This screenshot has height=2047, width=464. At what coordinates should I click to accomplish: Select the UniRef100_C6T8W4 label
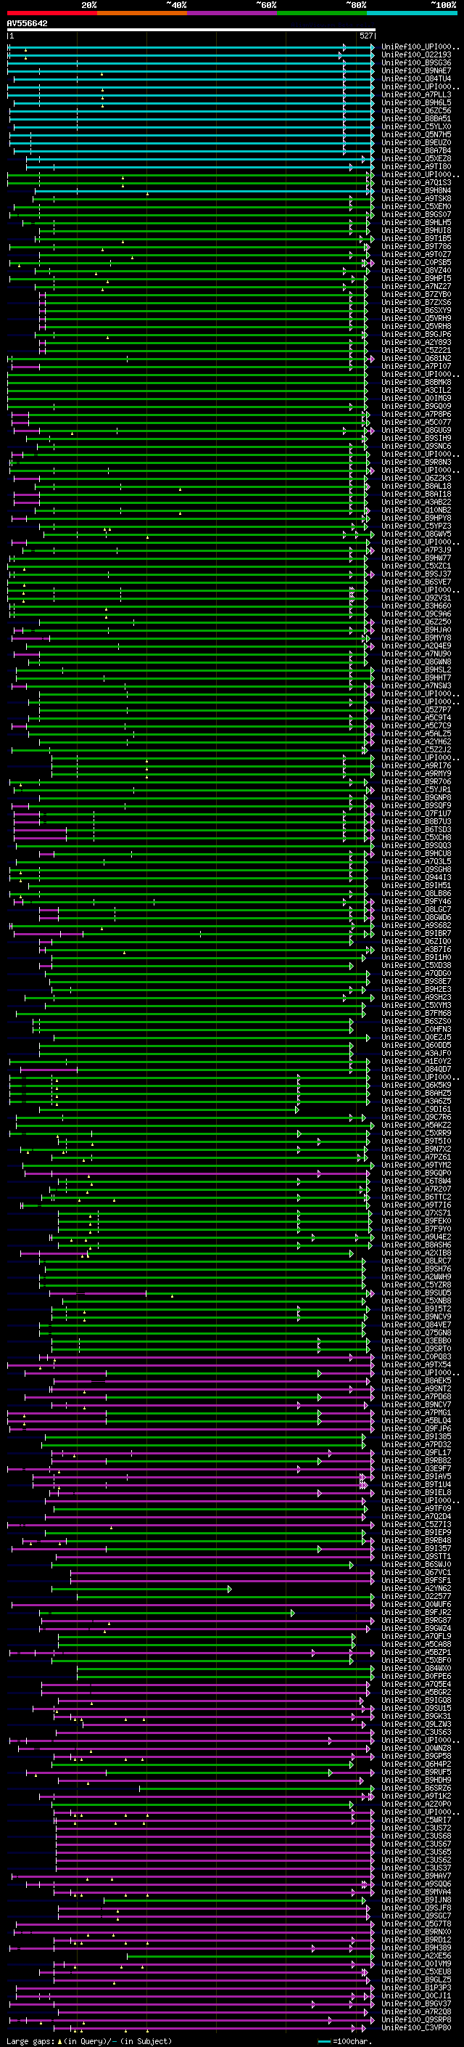tap(416, 1181)
